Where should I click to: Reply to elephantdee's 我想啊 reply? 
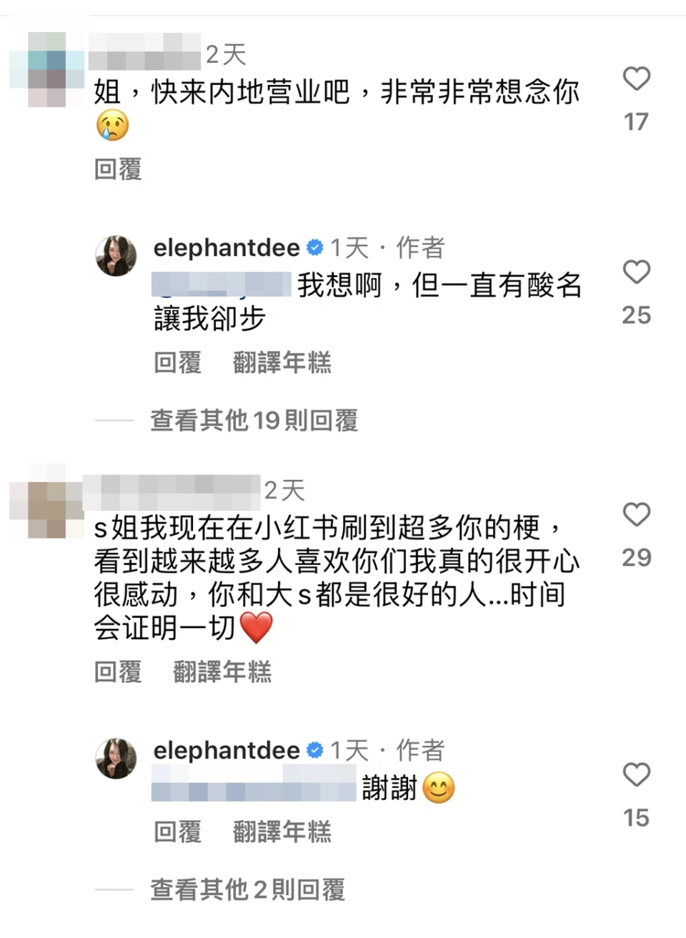178,363
